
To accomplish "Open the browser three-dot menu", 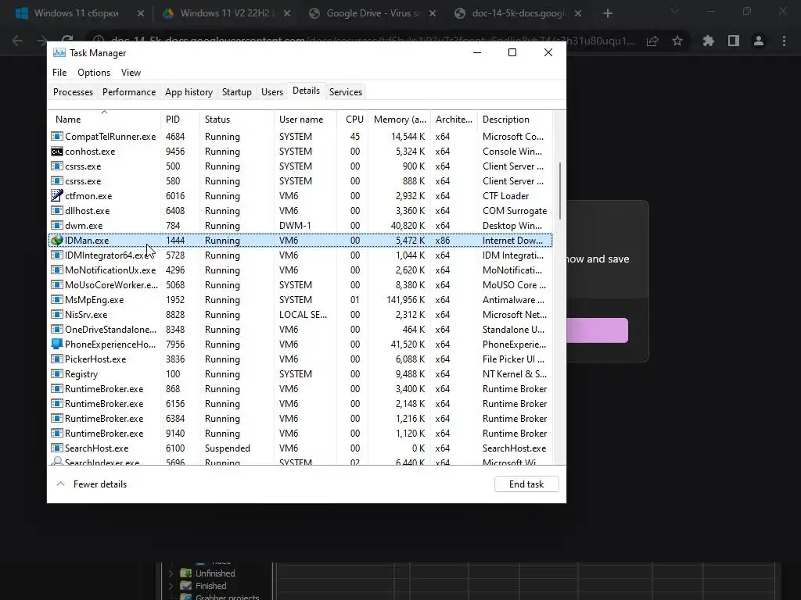I will (784, 41).
